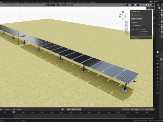163x122 pixels.
Task: Open the Global transform orientation dropdown
Action: click(50, 5)
